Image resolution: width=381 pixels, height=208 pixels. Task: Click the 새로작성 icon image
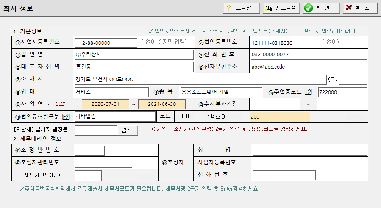point(268,8)
